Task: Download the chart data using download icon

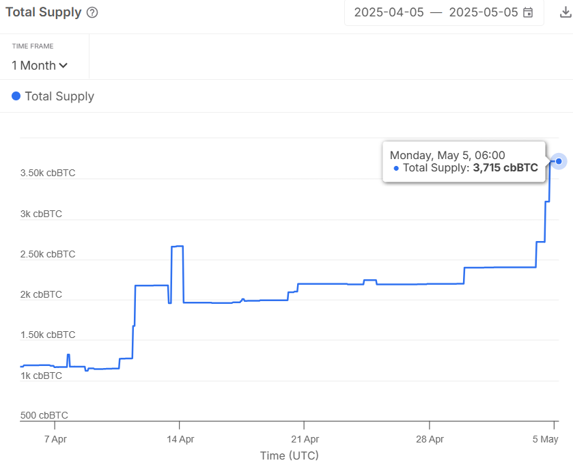Action: pyautogui.click(x=565, y=12)
